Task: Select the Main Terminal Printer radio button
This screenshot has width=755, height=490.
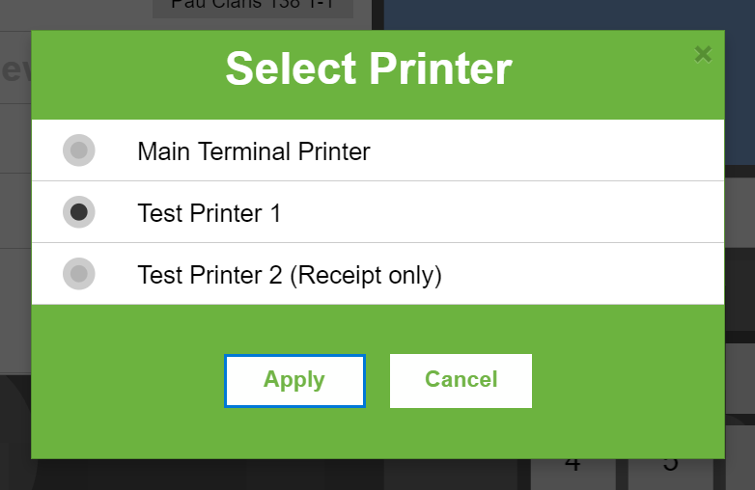Action: tap(79, 150)
